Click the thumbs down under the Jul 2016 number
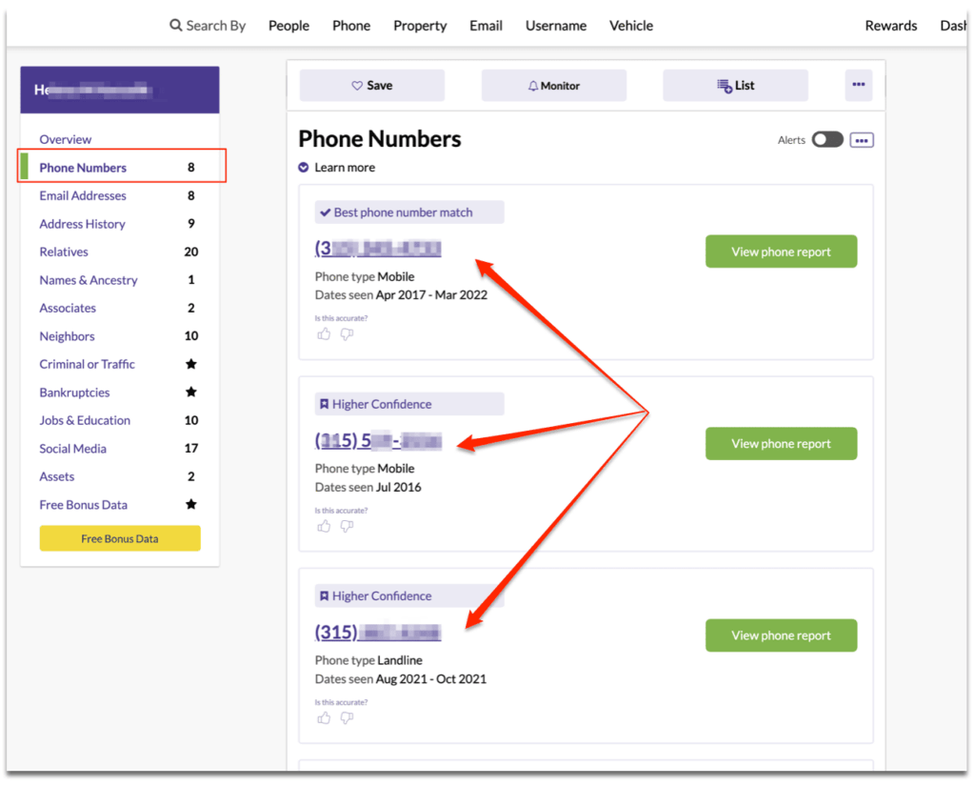The width and height of the screenshot is (975, 786). (x=347, y=525)
